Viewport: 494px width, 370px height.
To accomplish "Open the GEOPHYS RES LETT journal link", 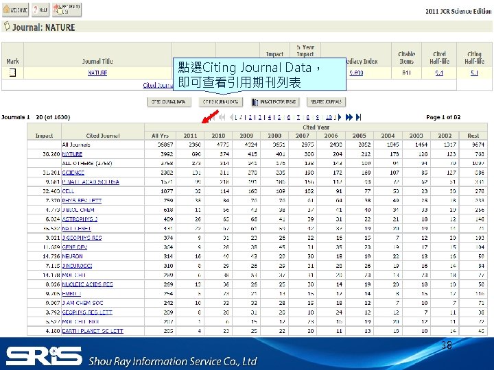I will pos(87,312).
